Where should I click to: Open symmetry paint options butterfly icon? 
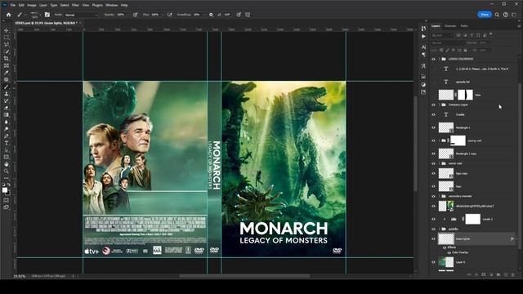[248, 15]
